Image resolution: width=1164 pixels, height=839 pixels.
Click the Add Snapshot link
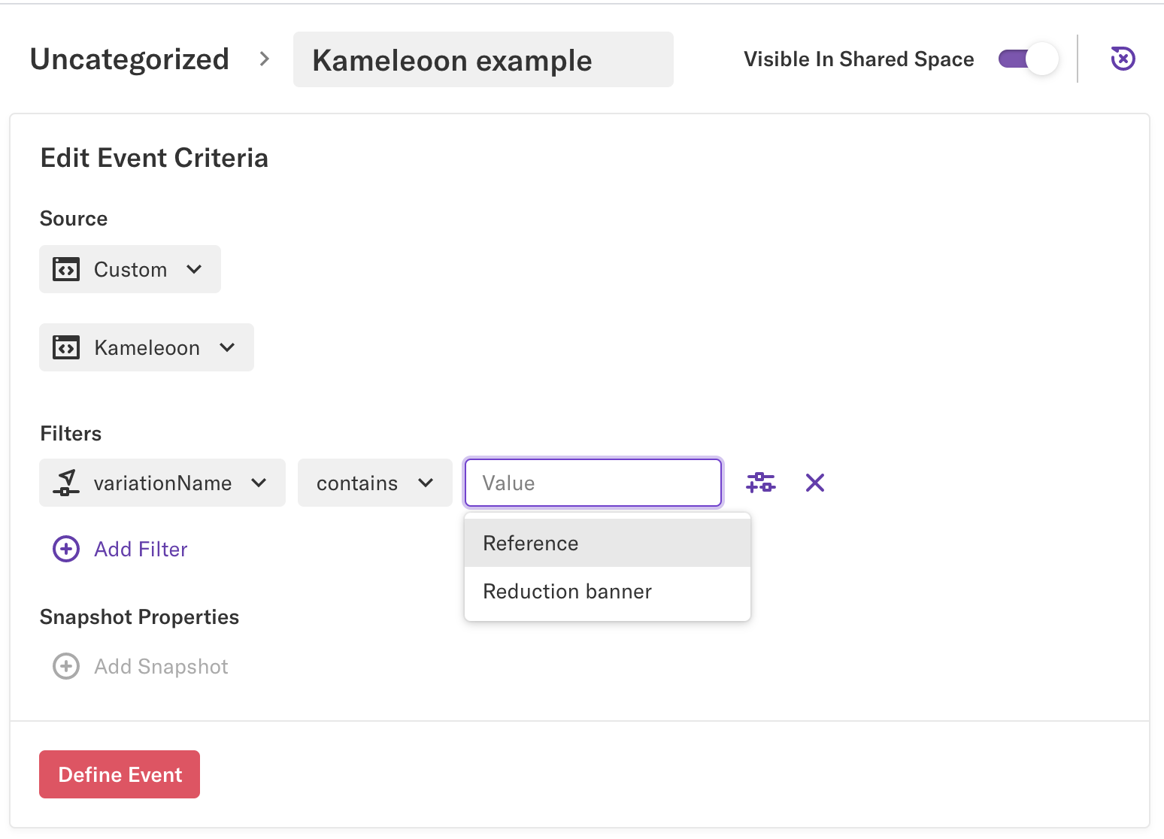161,667
